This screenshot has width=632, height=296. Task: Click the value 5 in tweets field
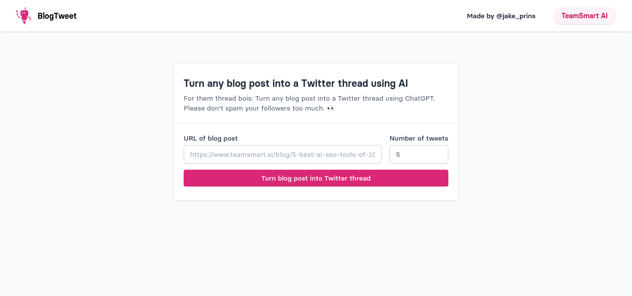click(x=398, y=154)
